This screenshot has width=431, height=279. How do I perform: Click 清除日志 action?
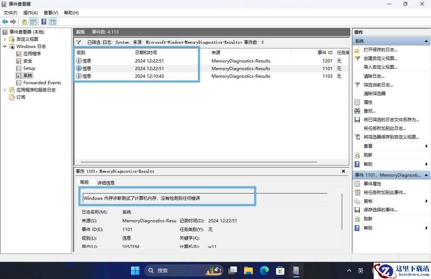374,76
